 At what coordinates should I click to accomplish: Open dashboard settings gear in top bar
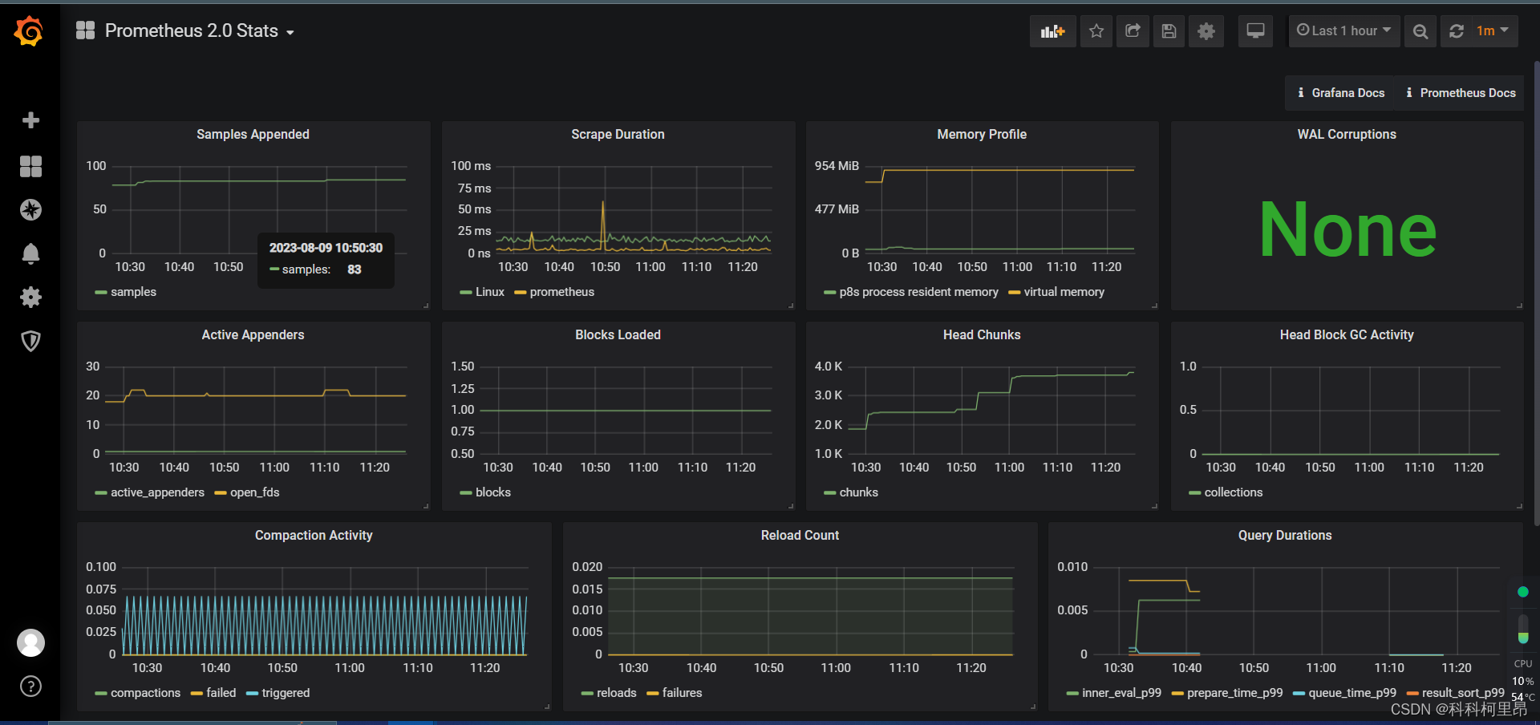click(1206, 31)
